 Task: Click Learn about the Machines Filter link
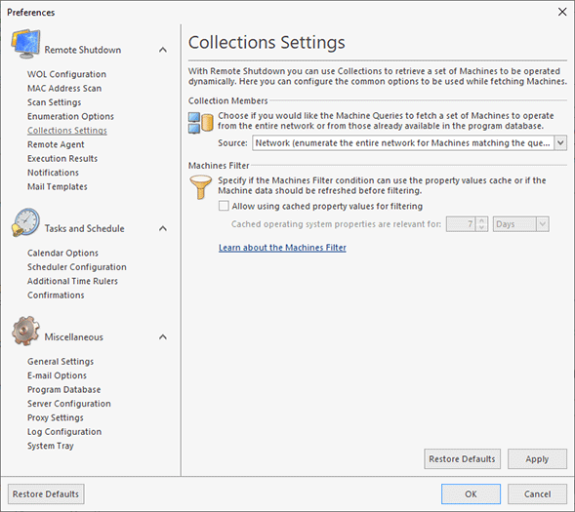282,248
